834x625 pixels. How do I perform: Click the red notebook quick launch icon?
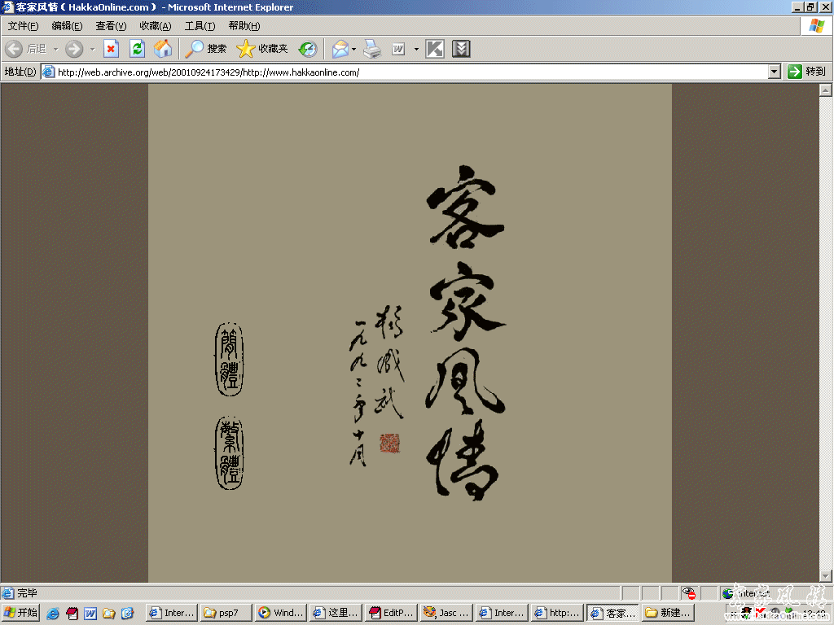[72, 614]
